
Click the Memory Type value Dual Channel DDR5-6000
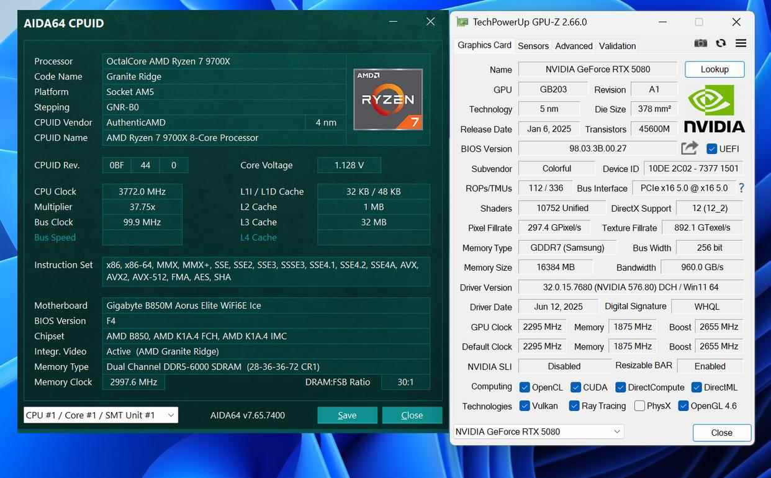click(x=266, y=367)
